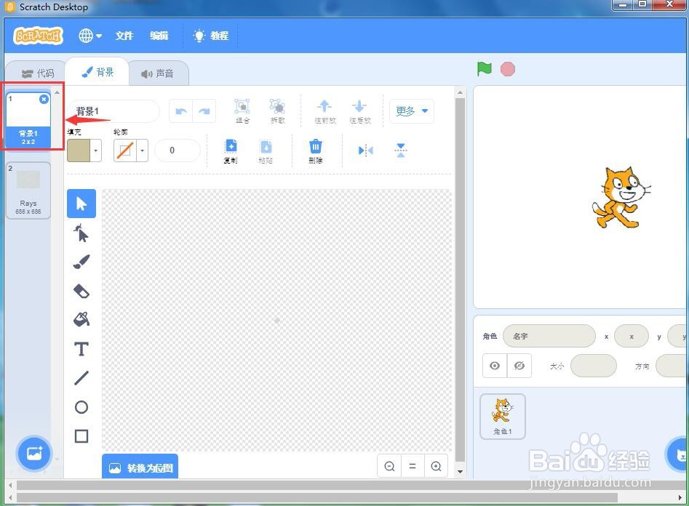This screenshot has height=506, width=689.
Task: Click the sprite name (名字) field
Action: [549, 337]
